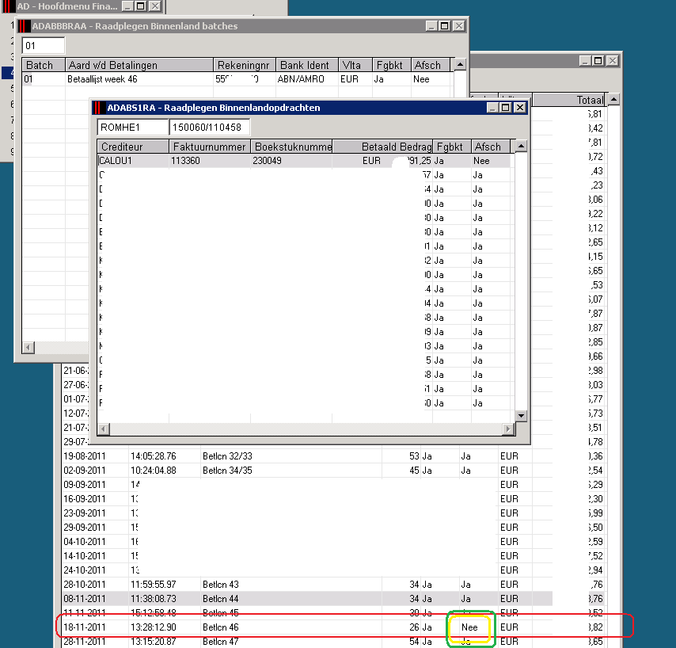Click the Betaald Bedrag column header
The height and width of the screenshot is (648, 676).
[383, 147]
